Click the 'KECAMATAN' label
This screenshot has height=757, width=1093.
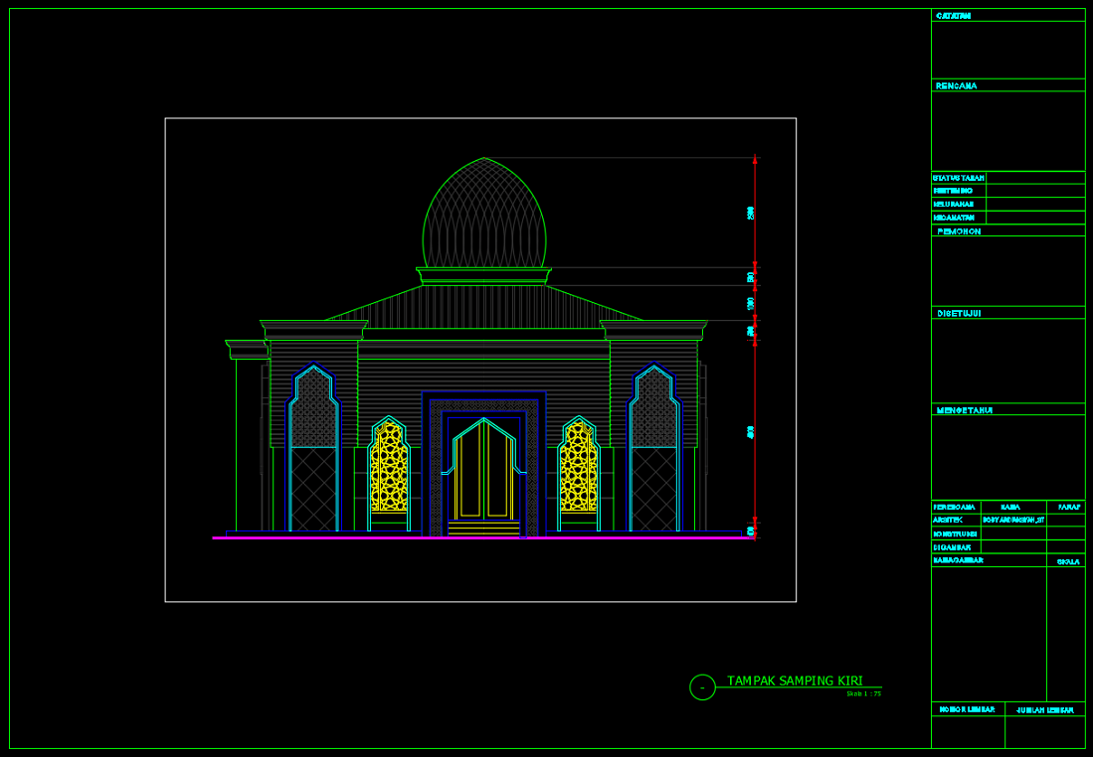click(953, 218)
